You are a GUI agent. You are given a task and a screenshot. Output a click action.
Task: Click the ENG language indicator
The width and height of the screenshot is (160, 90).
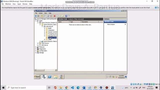[x=144, y=88]
